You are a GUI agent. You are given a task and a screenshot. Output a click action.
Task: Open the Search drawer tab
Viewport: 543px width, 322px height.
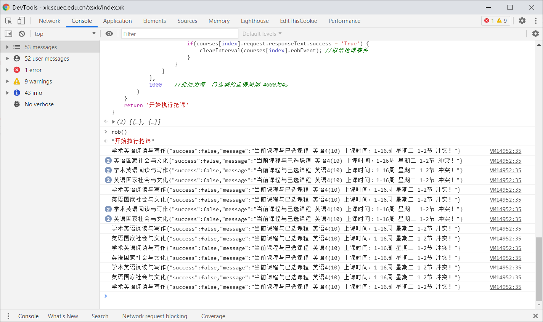[x=100, y=316]
